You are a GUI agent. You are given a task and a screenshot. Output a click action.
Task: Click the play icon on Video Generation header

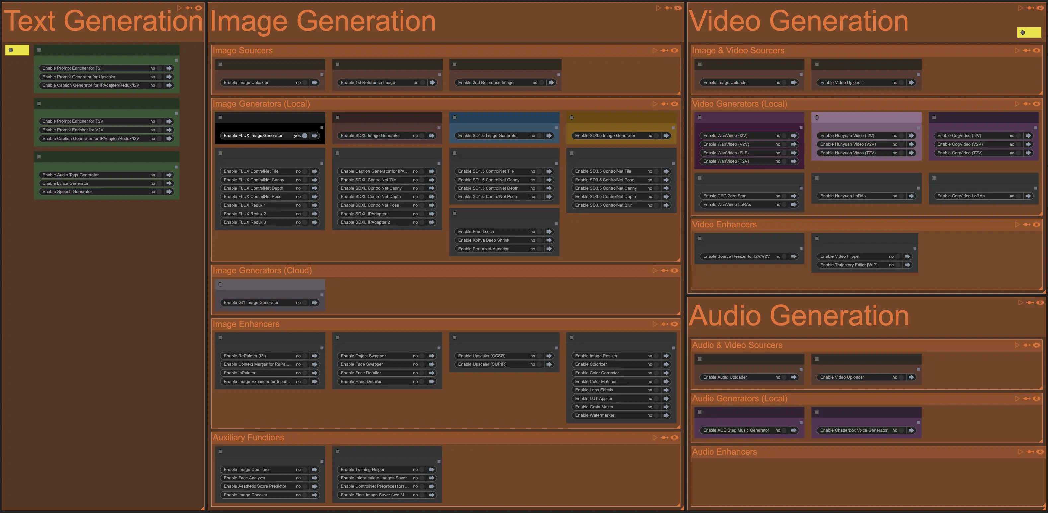[x=1021, y=8]
